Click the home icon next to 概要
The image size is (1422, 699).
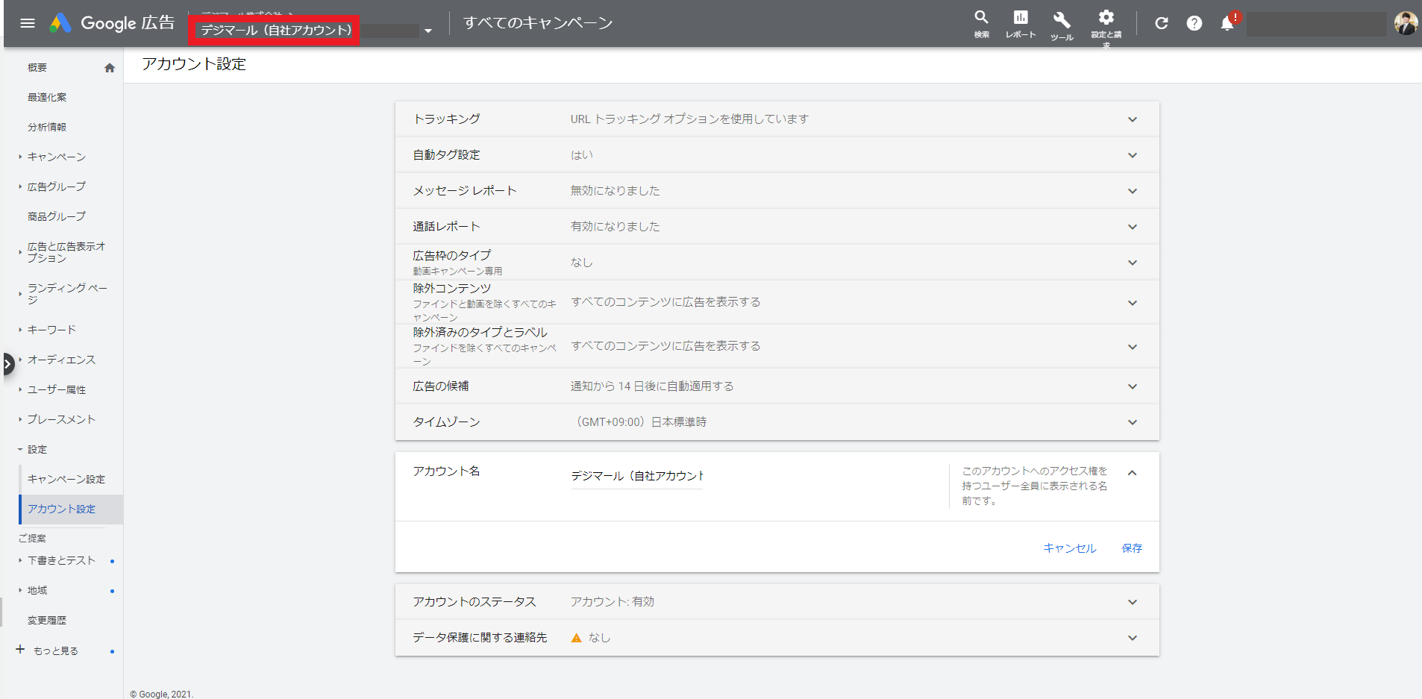(x=110, y=68)
